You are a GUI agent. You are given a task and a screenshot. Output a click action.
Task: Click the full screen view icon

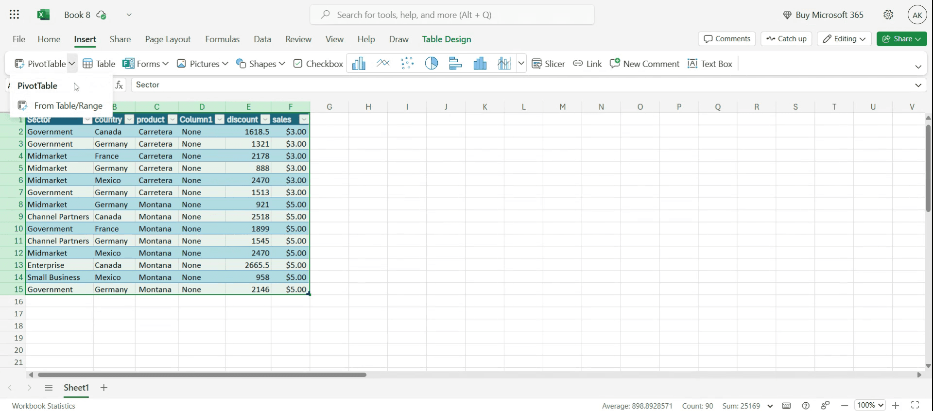tap(915, 405)
